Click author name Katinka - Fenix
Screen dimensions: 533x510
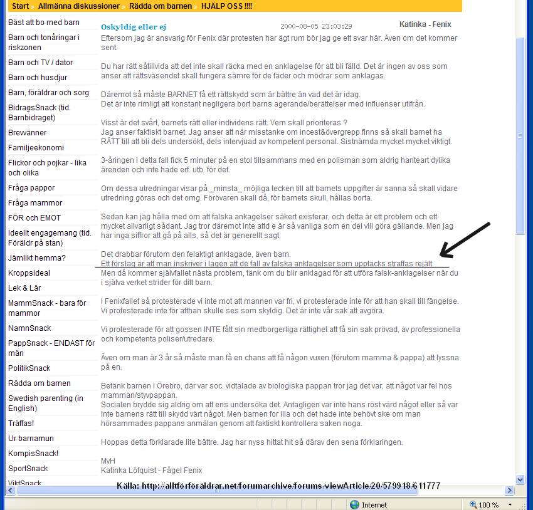point(425,24)
